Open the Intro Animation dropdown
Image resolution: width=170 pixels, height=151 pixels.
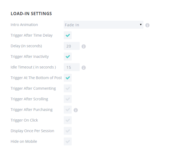(103, 25)
